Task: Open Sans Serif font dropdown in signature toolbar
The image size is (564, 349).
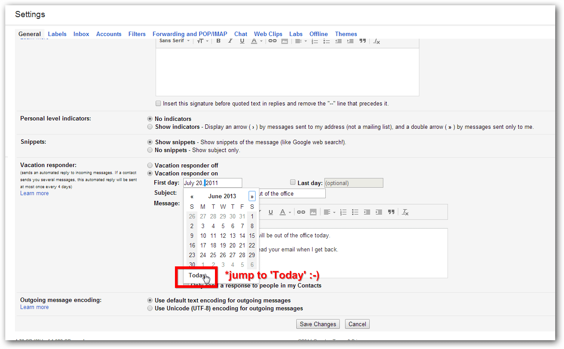Action: click(x=175, y=41)
